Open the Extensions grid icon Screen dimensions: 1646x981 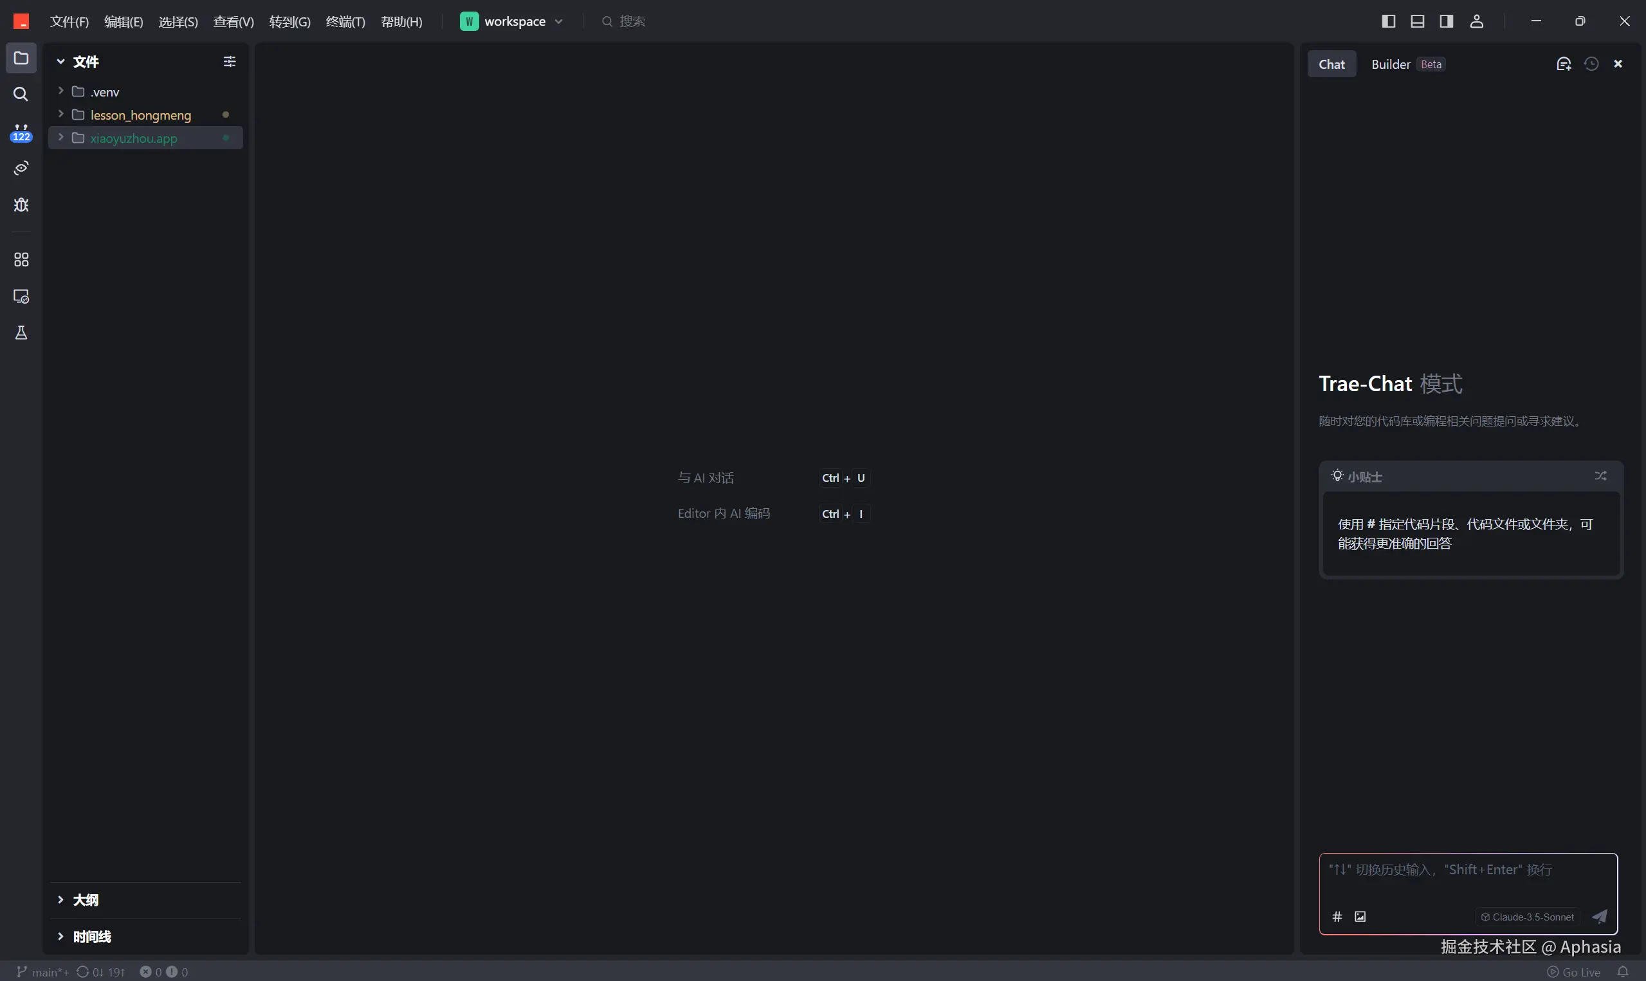(21, 260)
